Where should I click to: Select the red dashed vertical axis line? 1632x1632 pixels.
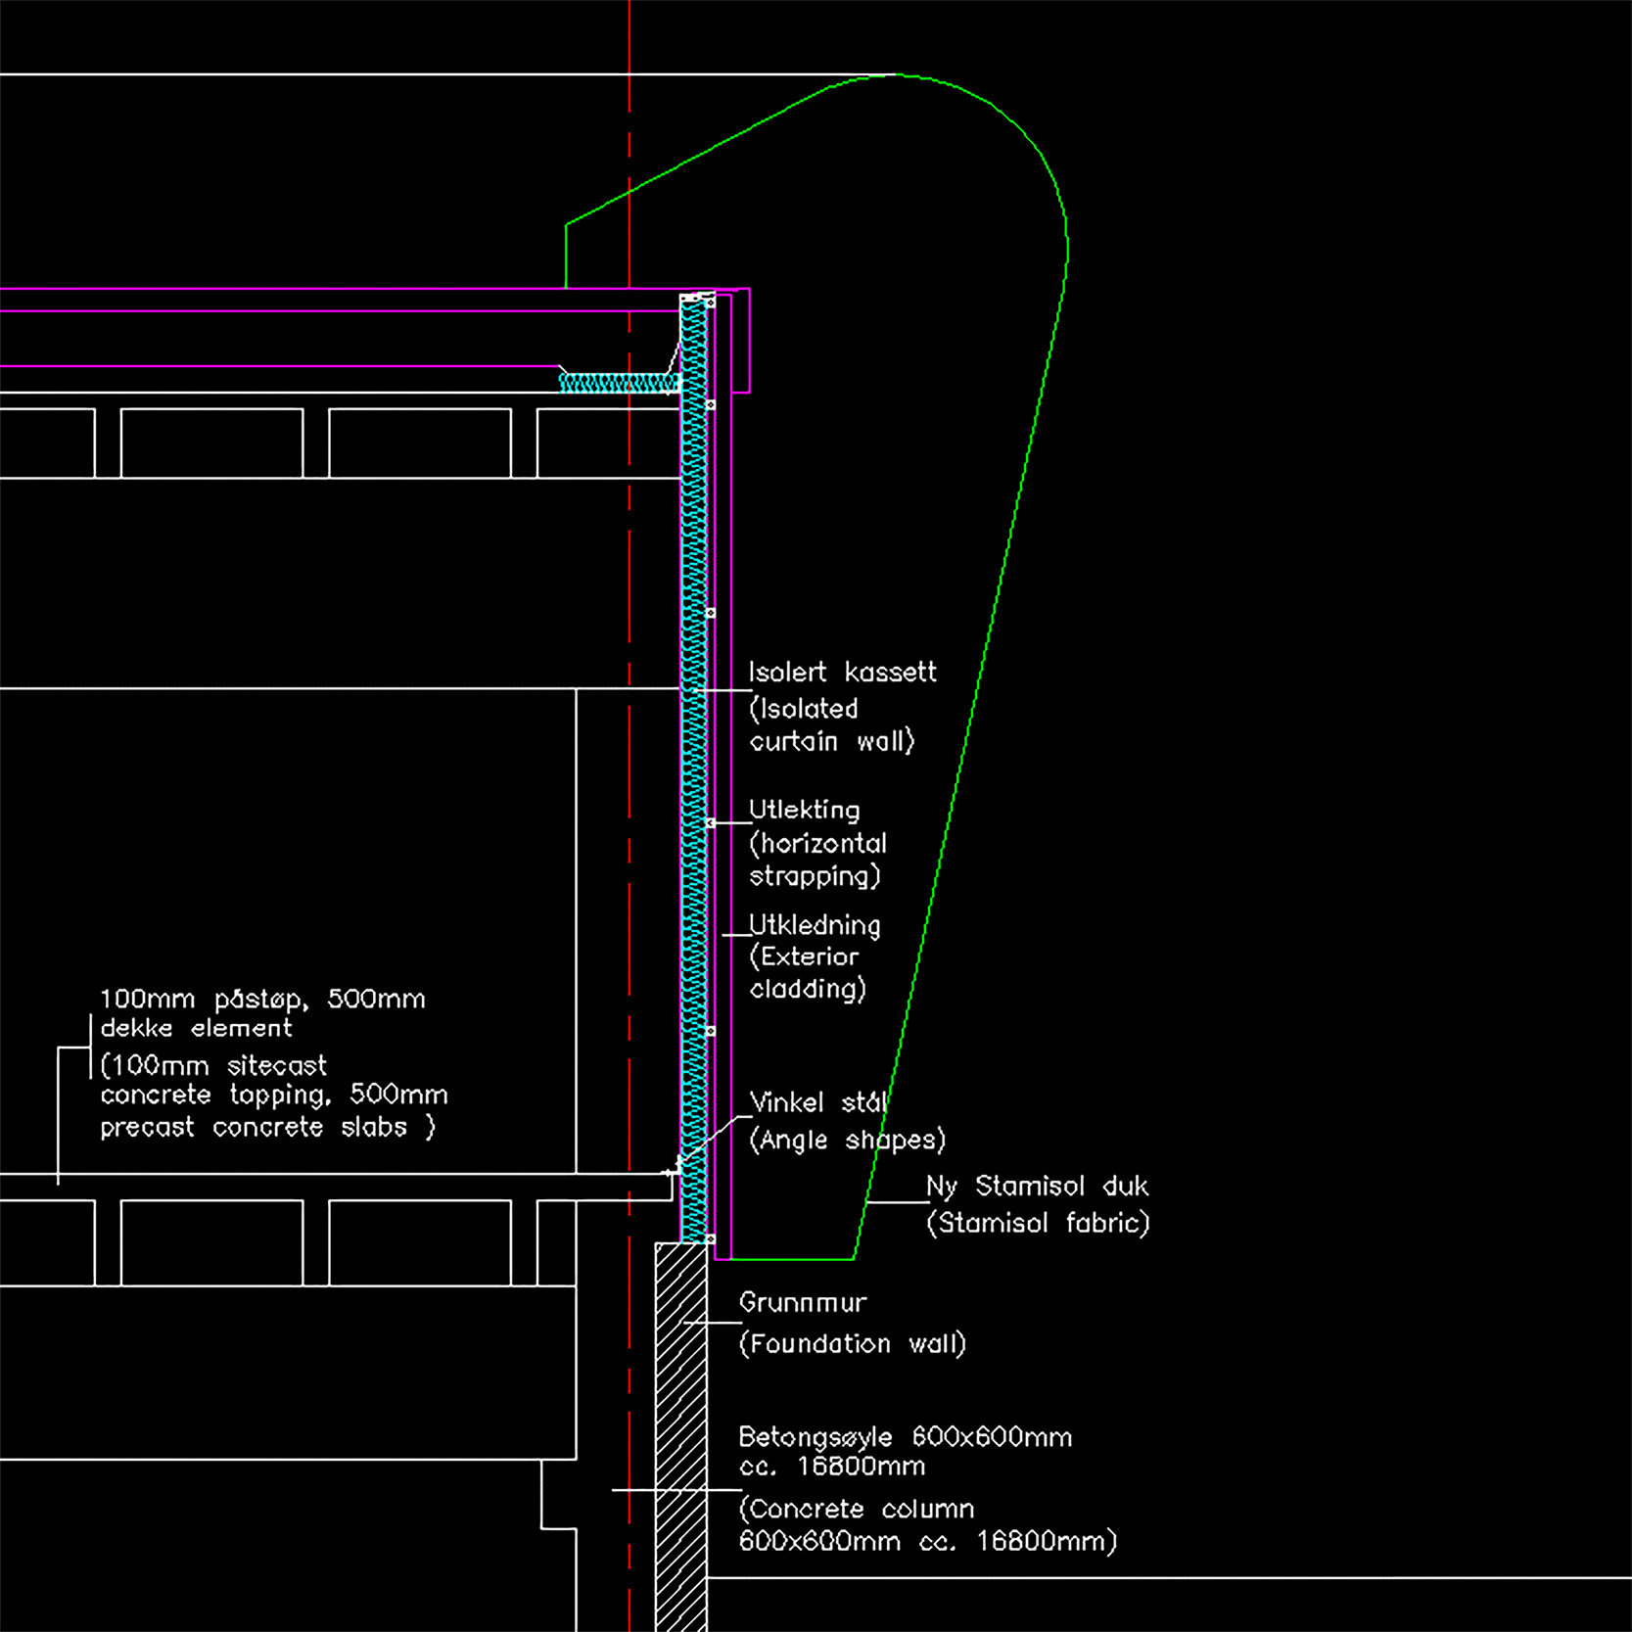(x=629, y=816)
